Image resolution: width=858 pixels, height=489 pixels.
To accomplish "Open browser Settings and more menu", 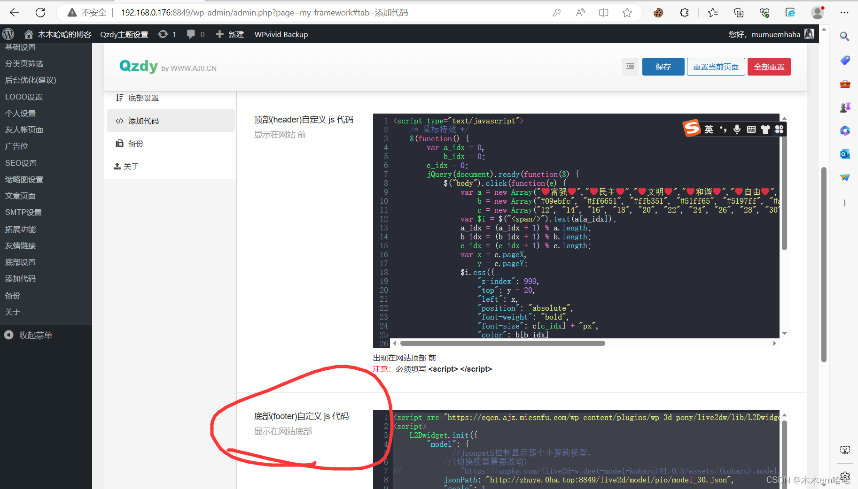I will pos(844,13).
